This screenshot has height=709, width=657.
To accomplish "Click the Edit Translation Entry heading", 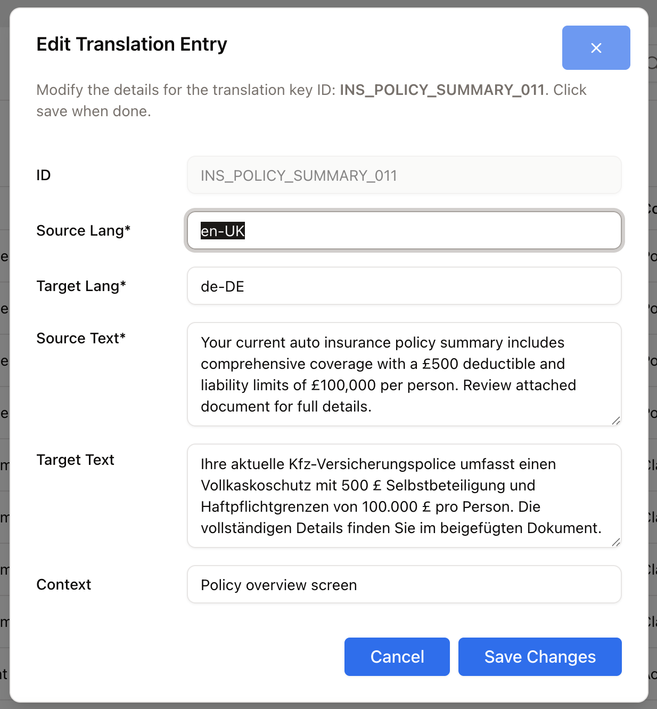I will (132, 44).
